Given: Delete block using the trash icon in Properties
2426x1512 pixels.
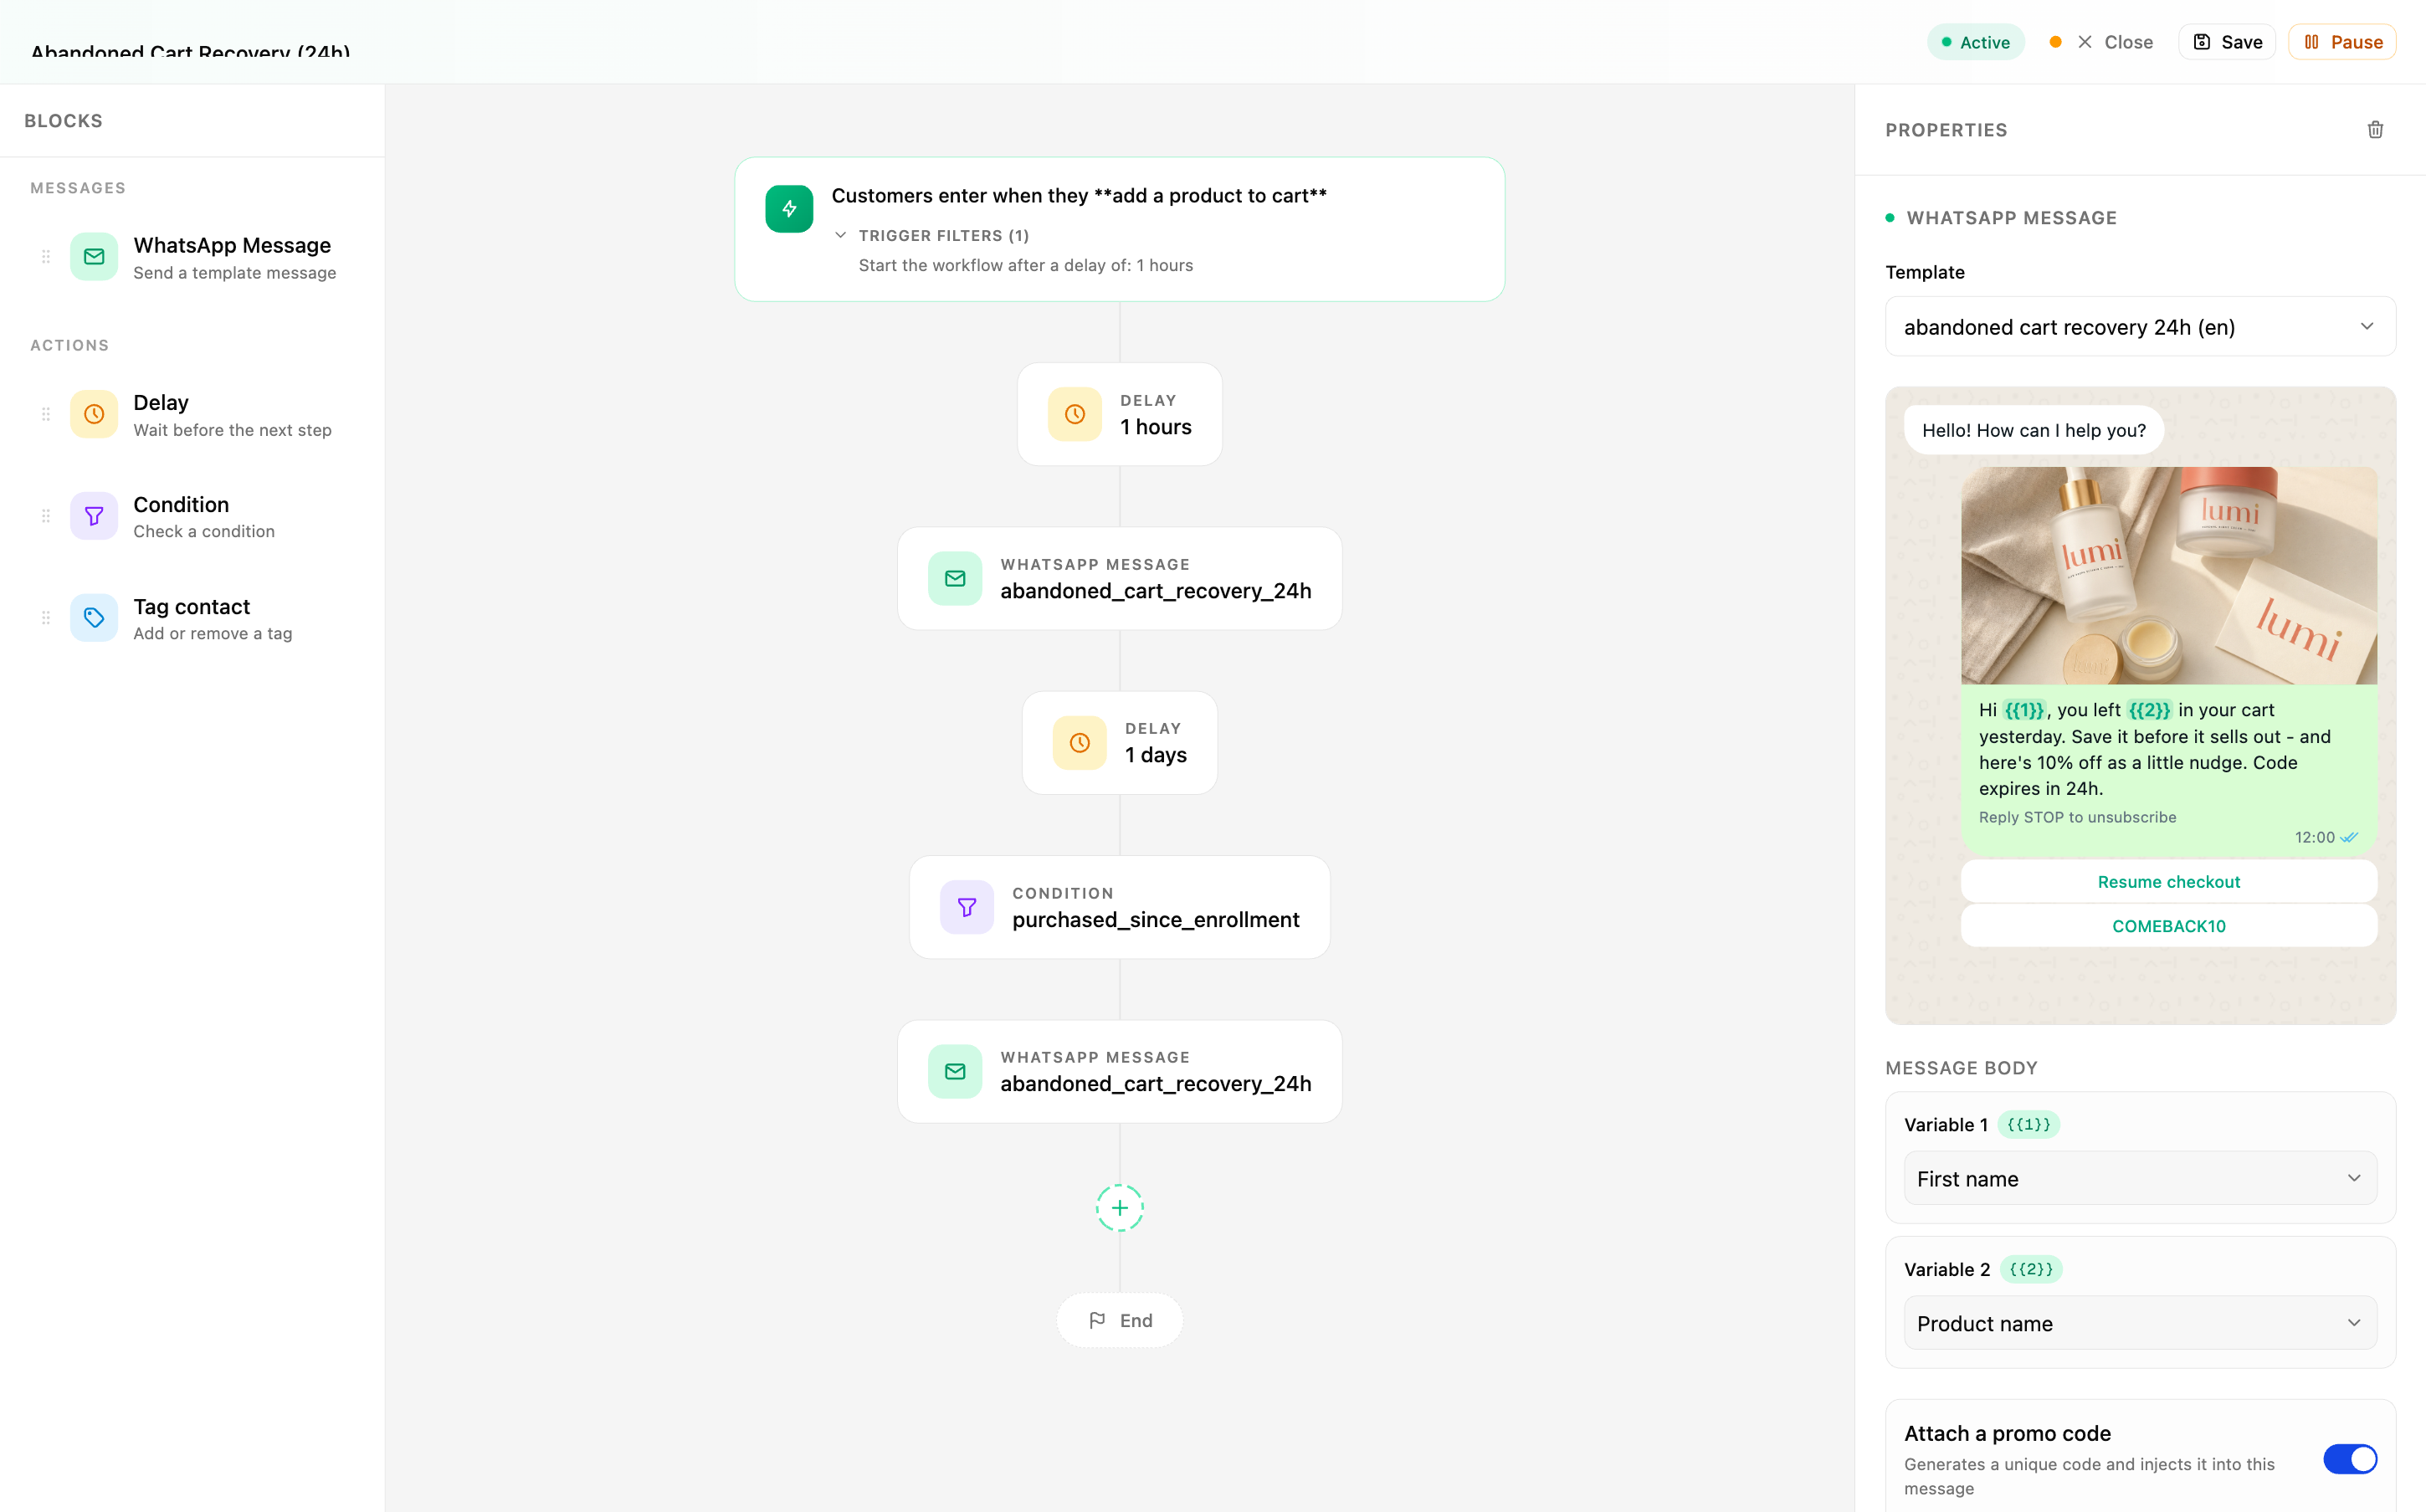Looking at the screenshot, I should (2375, 129).
